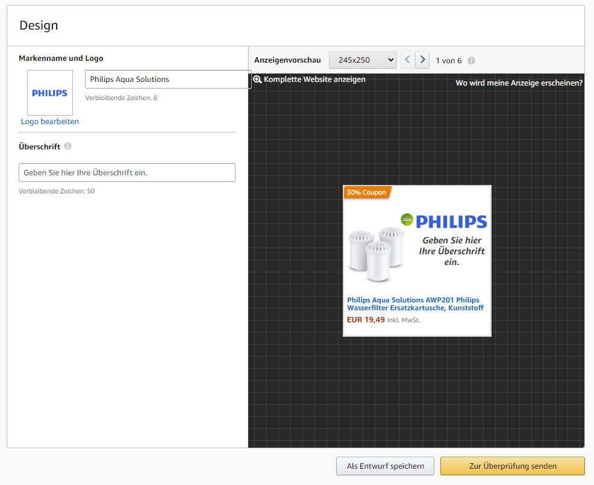Edit the brand name field Philips Aqua Solutions
Image resolution: width=594 pixels, height=485 pixels.
(168, 79)
